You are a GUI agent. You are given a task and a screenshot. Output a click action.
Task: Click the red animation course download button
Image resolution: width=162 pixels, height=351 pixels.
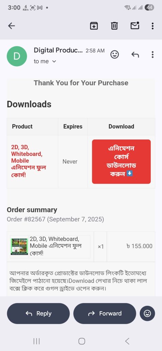coord(121,162)
